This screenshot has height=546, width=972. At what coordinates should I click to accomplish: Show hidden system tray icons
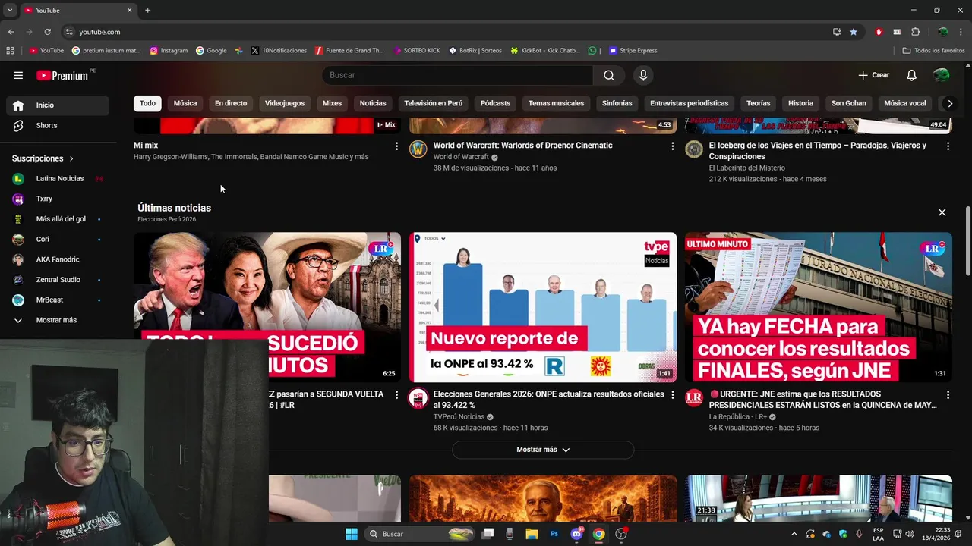794,534
